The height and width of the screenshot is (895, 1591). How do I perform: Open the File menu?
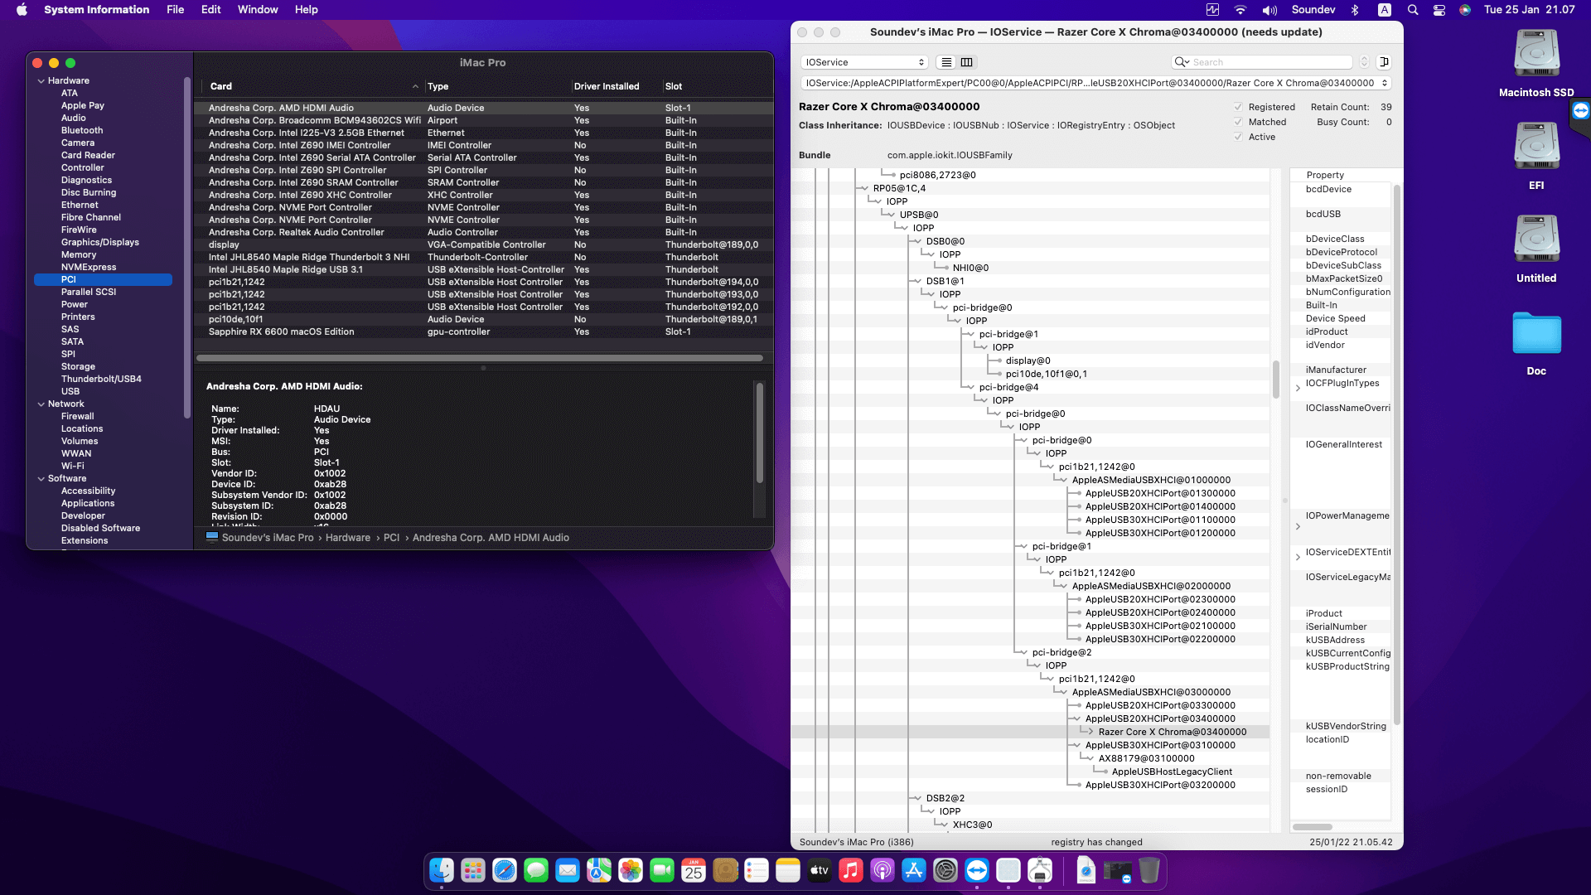point(175,10)
